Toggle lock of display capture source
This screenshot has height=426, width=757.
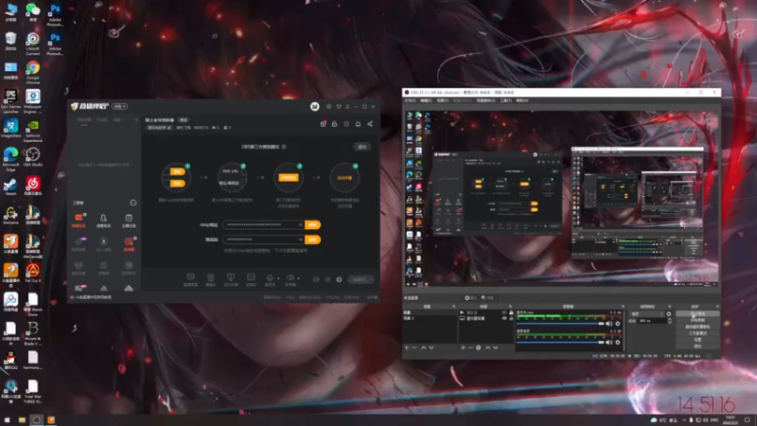(511, 318)
